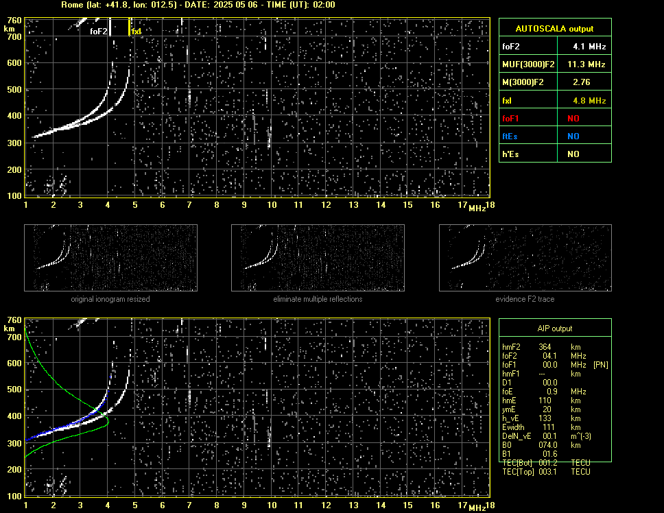Click the 'h_vE' value 133
664x513 pixels.
[545, 418]
